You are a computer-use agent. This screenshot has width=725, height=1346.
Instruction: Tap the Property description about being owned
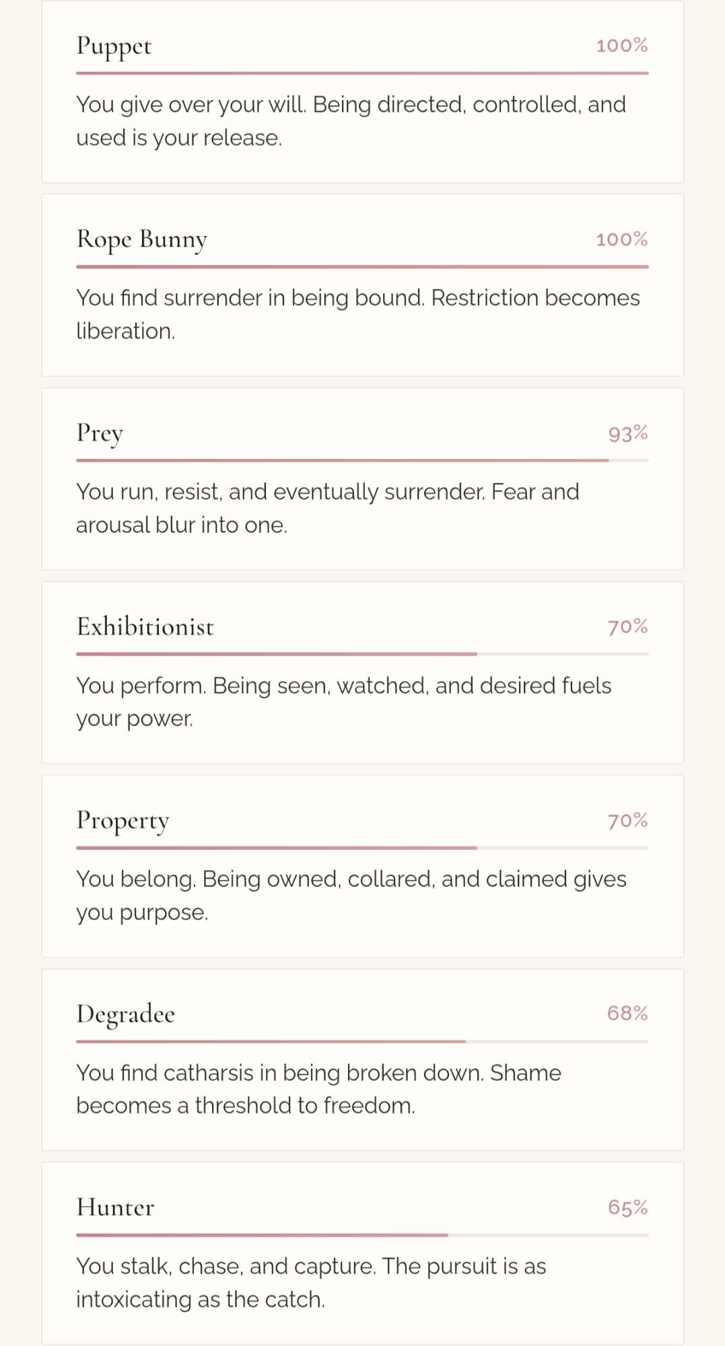(351, 896)
